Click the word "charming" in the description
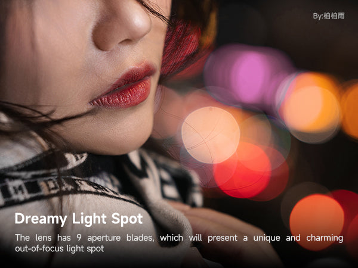The height and width of the screenshot is (268, 358). point(325,238)
